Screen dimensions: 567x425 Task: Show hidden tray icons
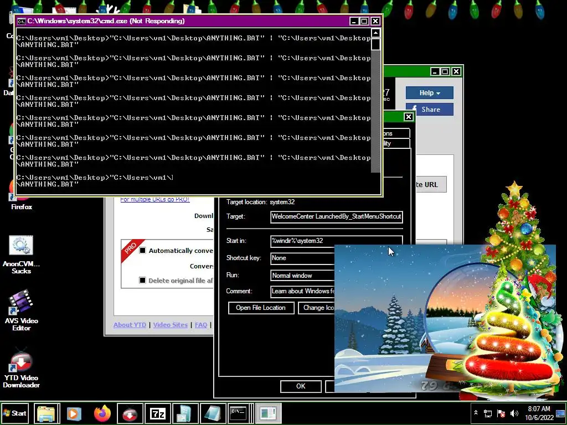476,413
